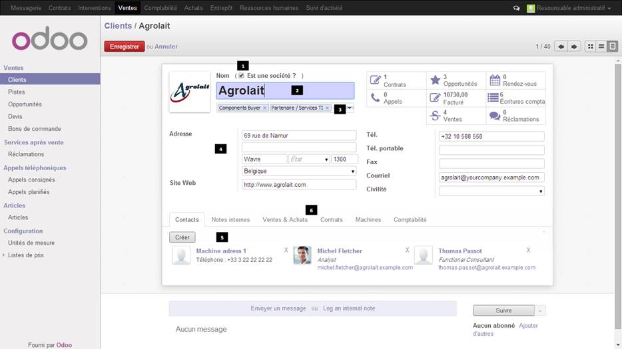Screen dimensions: 622x349
Task: Click the Agrolait name input field
Action: (285, 90)
